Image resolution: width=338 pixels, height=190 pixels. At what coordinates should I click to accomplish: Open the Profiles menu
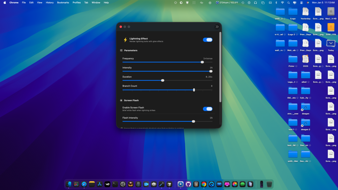pos(77,3)
